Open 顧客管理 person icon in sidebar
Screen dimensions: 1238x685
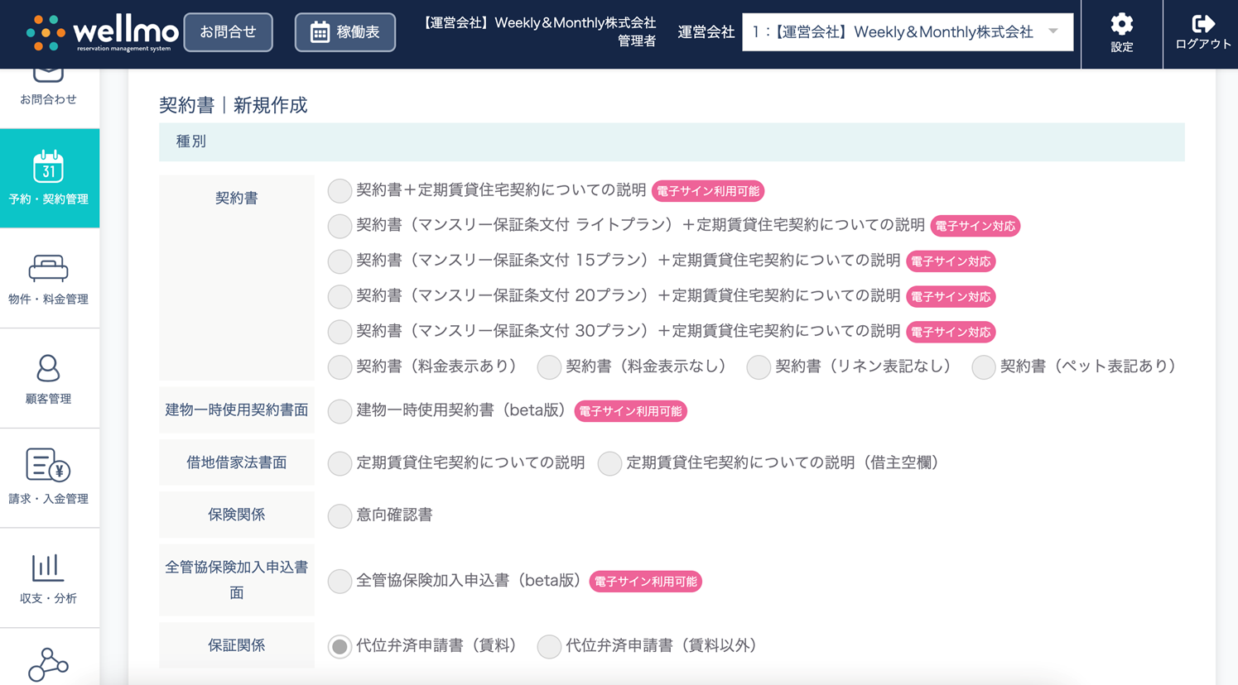click(x=48, y=368)
